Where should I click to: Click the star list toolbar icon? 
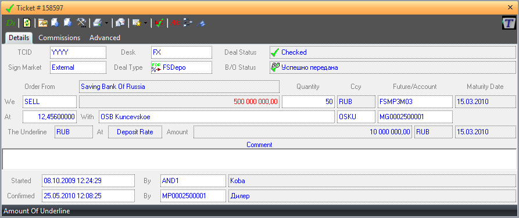click(x=137, y=23)
